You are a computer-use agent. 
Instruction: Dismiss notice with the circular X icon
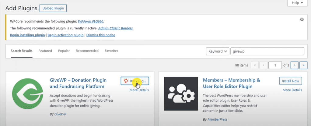302,19
